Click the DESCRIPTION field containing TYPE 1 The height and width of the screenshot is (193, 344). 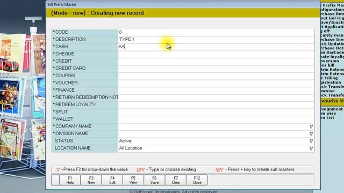coord(216,39)
